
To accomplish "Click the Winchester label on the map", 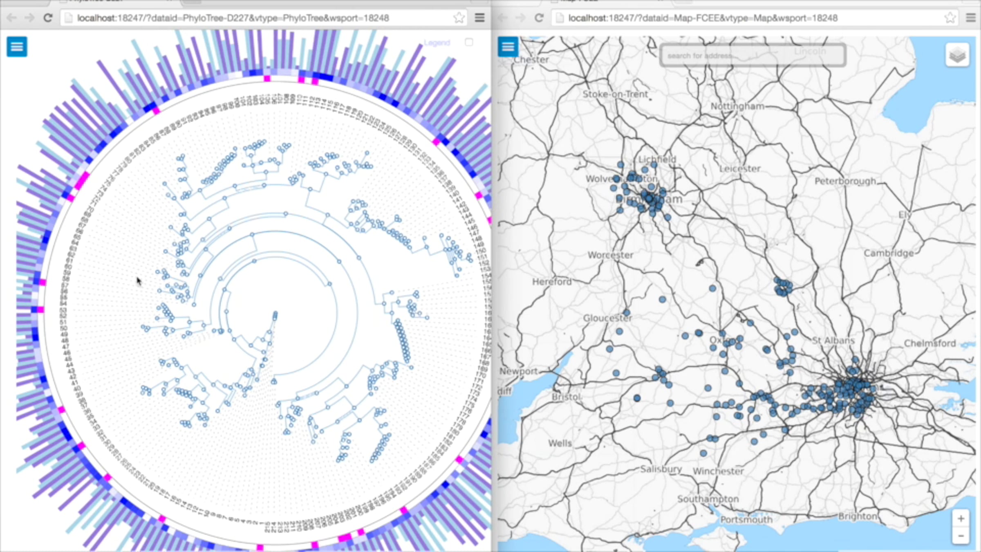I will tap(718, 471).
